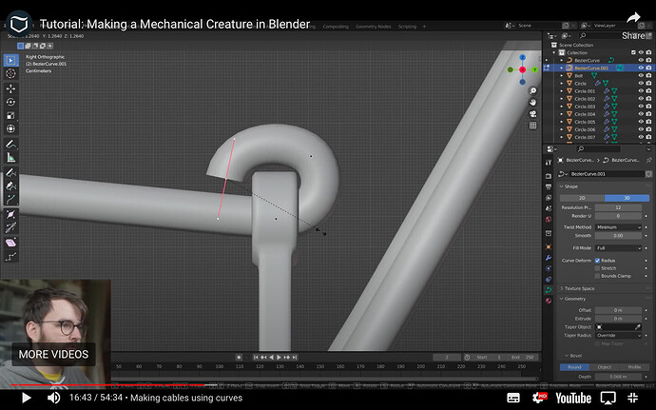This screenshot has width=656, height=410.
Task: Open the Twist Method dropdown
Action: click(x=618, y=227)
